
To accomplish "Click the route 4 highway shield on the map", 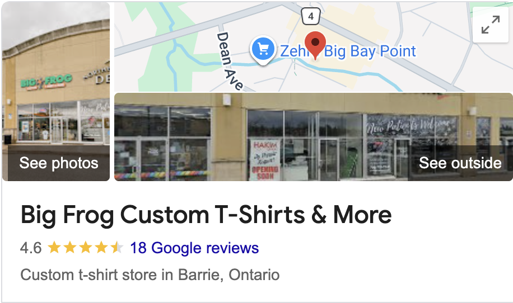I will (310, 16).
